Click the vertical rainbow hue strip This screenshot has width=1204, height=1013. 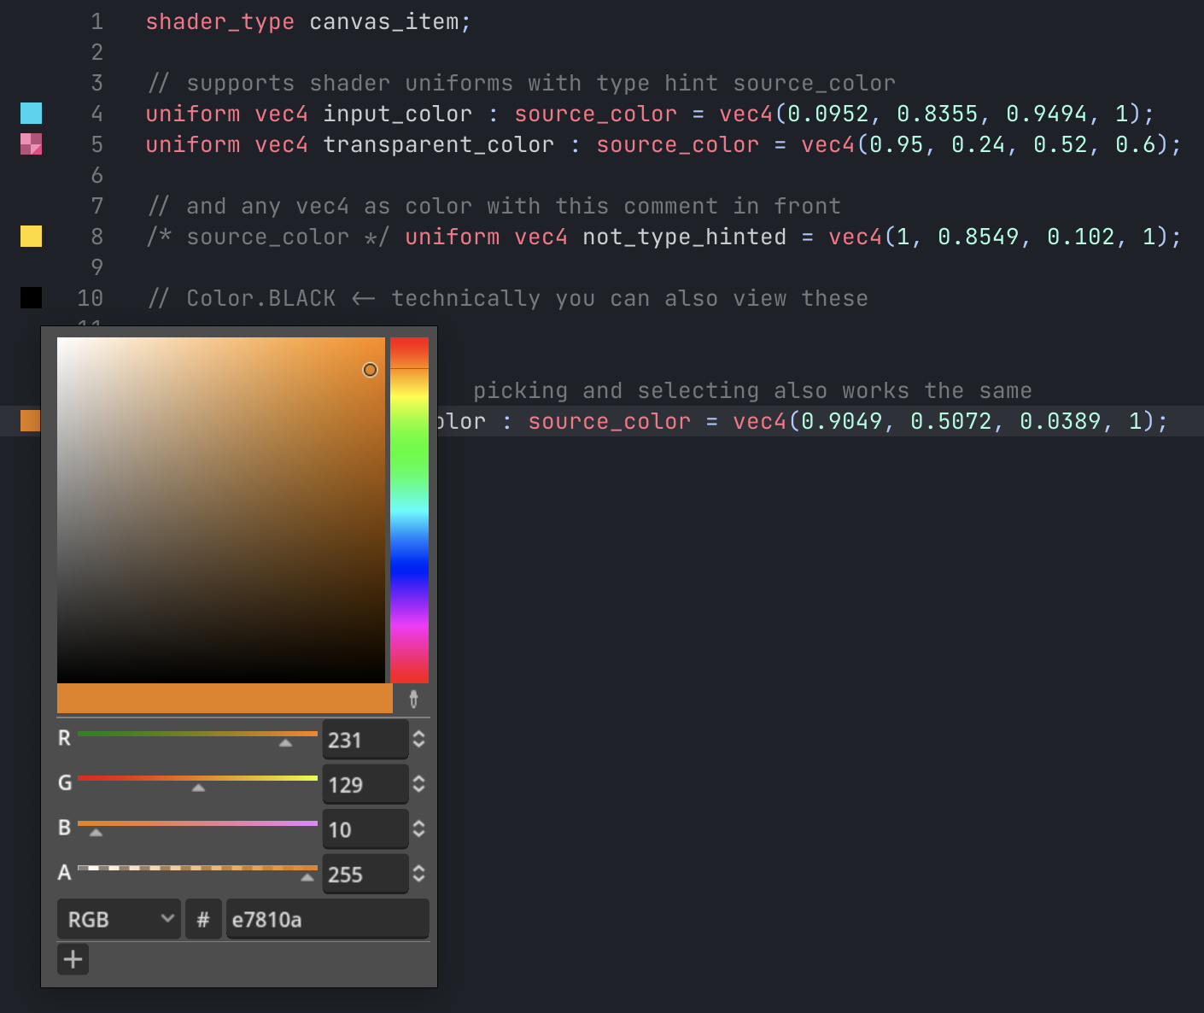click(x=409, y=510)
